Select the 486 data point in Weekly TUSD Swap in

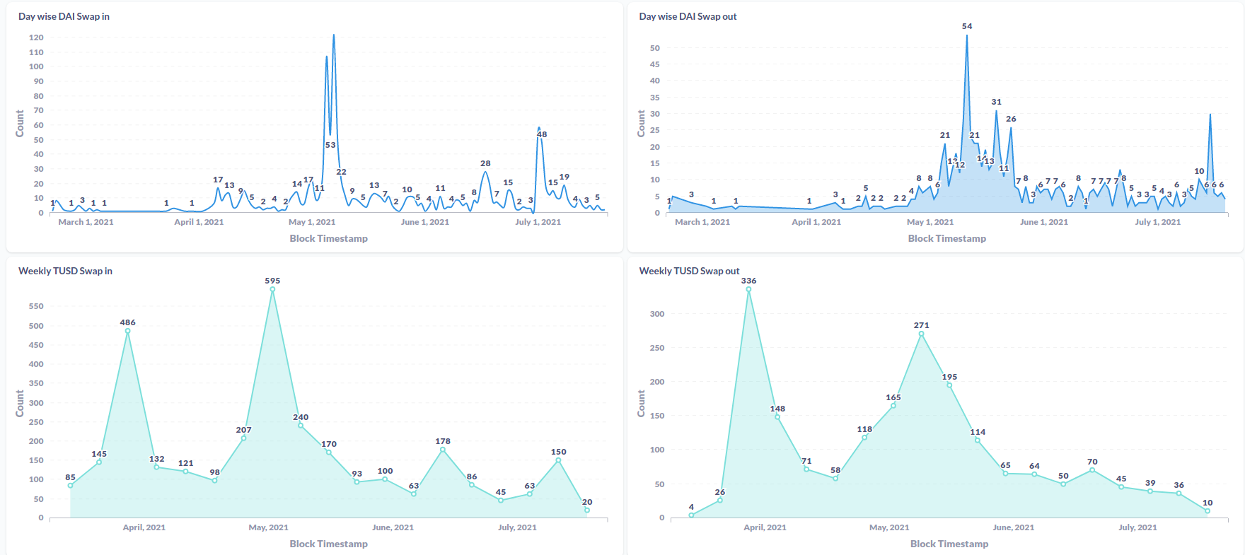[127, 331]
